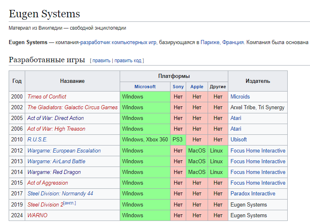Open Atari publisher link in 2005 row

(x=236, y=118)
